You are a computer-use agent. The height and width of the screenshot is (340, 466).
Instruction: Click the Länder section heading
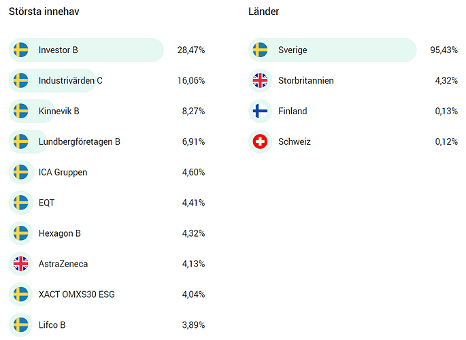(264, 12)
